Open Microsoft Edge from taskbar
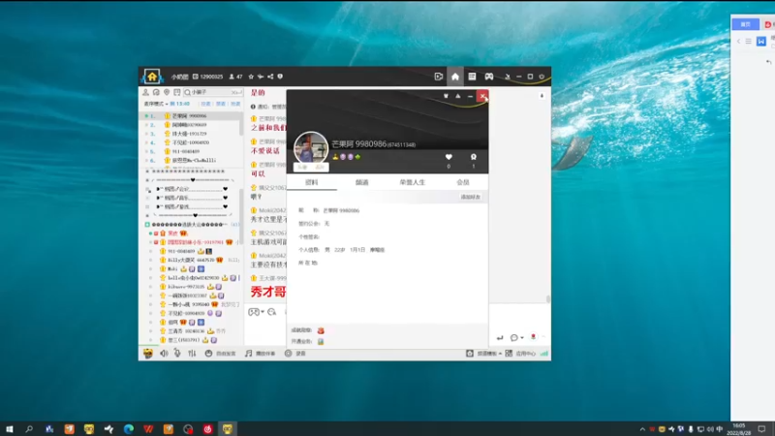The image size is (775, 436). (x=129, y=429)
